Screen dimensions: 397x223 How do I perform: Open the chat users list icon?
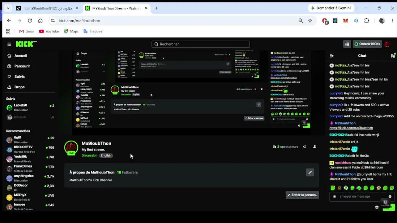coord(393,56)
